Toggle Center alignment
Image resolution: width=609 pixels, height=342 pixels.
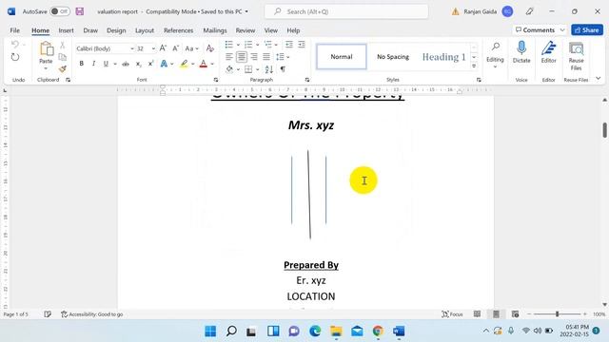click(x=241, y=57)
